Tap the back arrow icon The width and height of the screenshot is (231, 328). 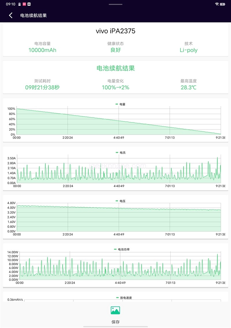[11, 16]
